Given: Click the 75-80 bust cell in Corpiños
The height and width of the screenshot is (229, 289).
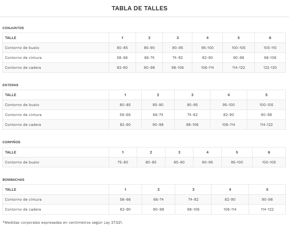Looking at the screenshot, I should coord(123,162).
